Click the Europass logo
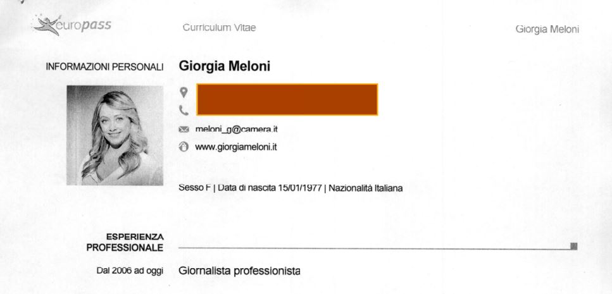The width and height of the screenshot is (612, 294). pyautogui.click(x=73, y=25)
